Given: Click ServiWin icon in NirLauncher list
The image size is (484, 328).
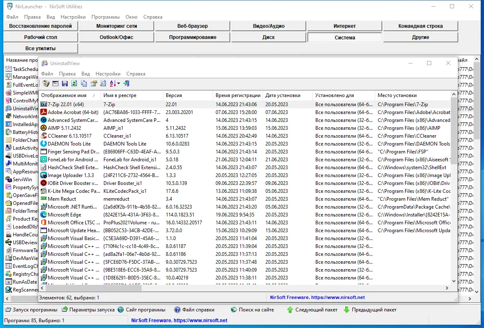Looking at the screenshot, I should 9,179.
